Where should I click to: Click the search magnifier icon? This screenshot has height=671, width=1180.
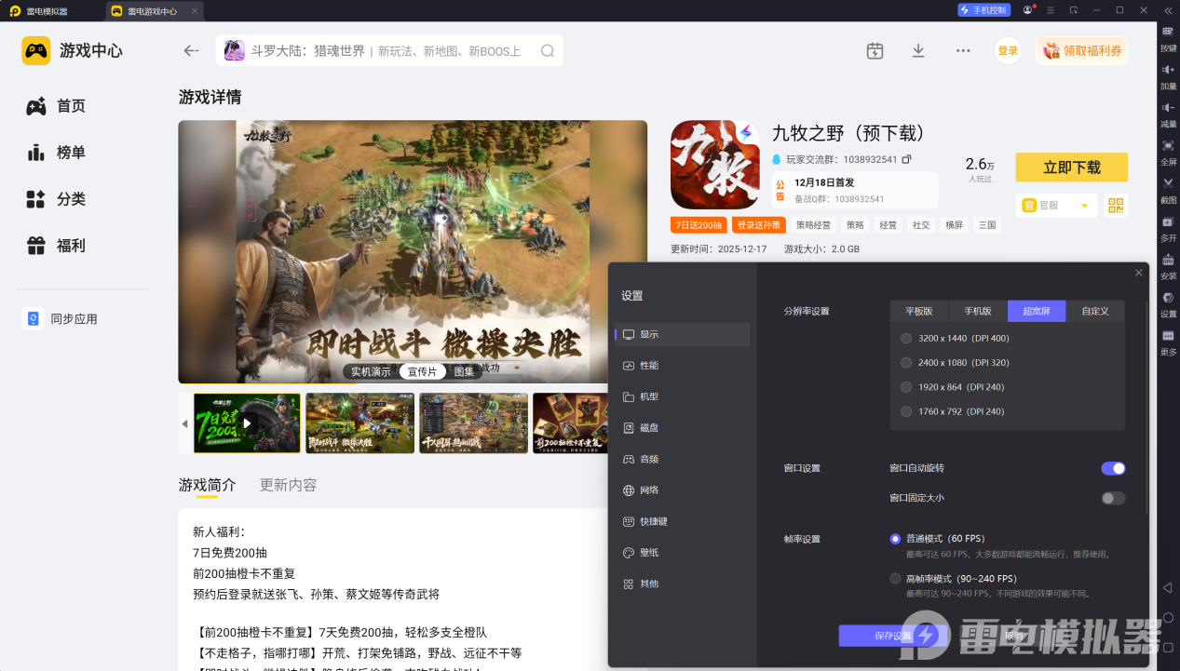pos(548,51)
